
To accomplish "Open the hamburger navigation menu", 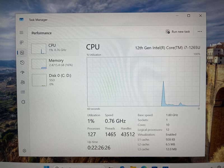I will click(22, 32).
